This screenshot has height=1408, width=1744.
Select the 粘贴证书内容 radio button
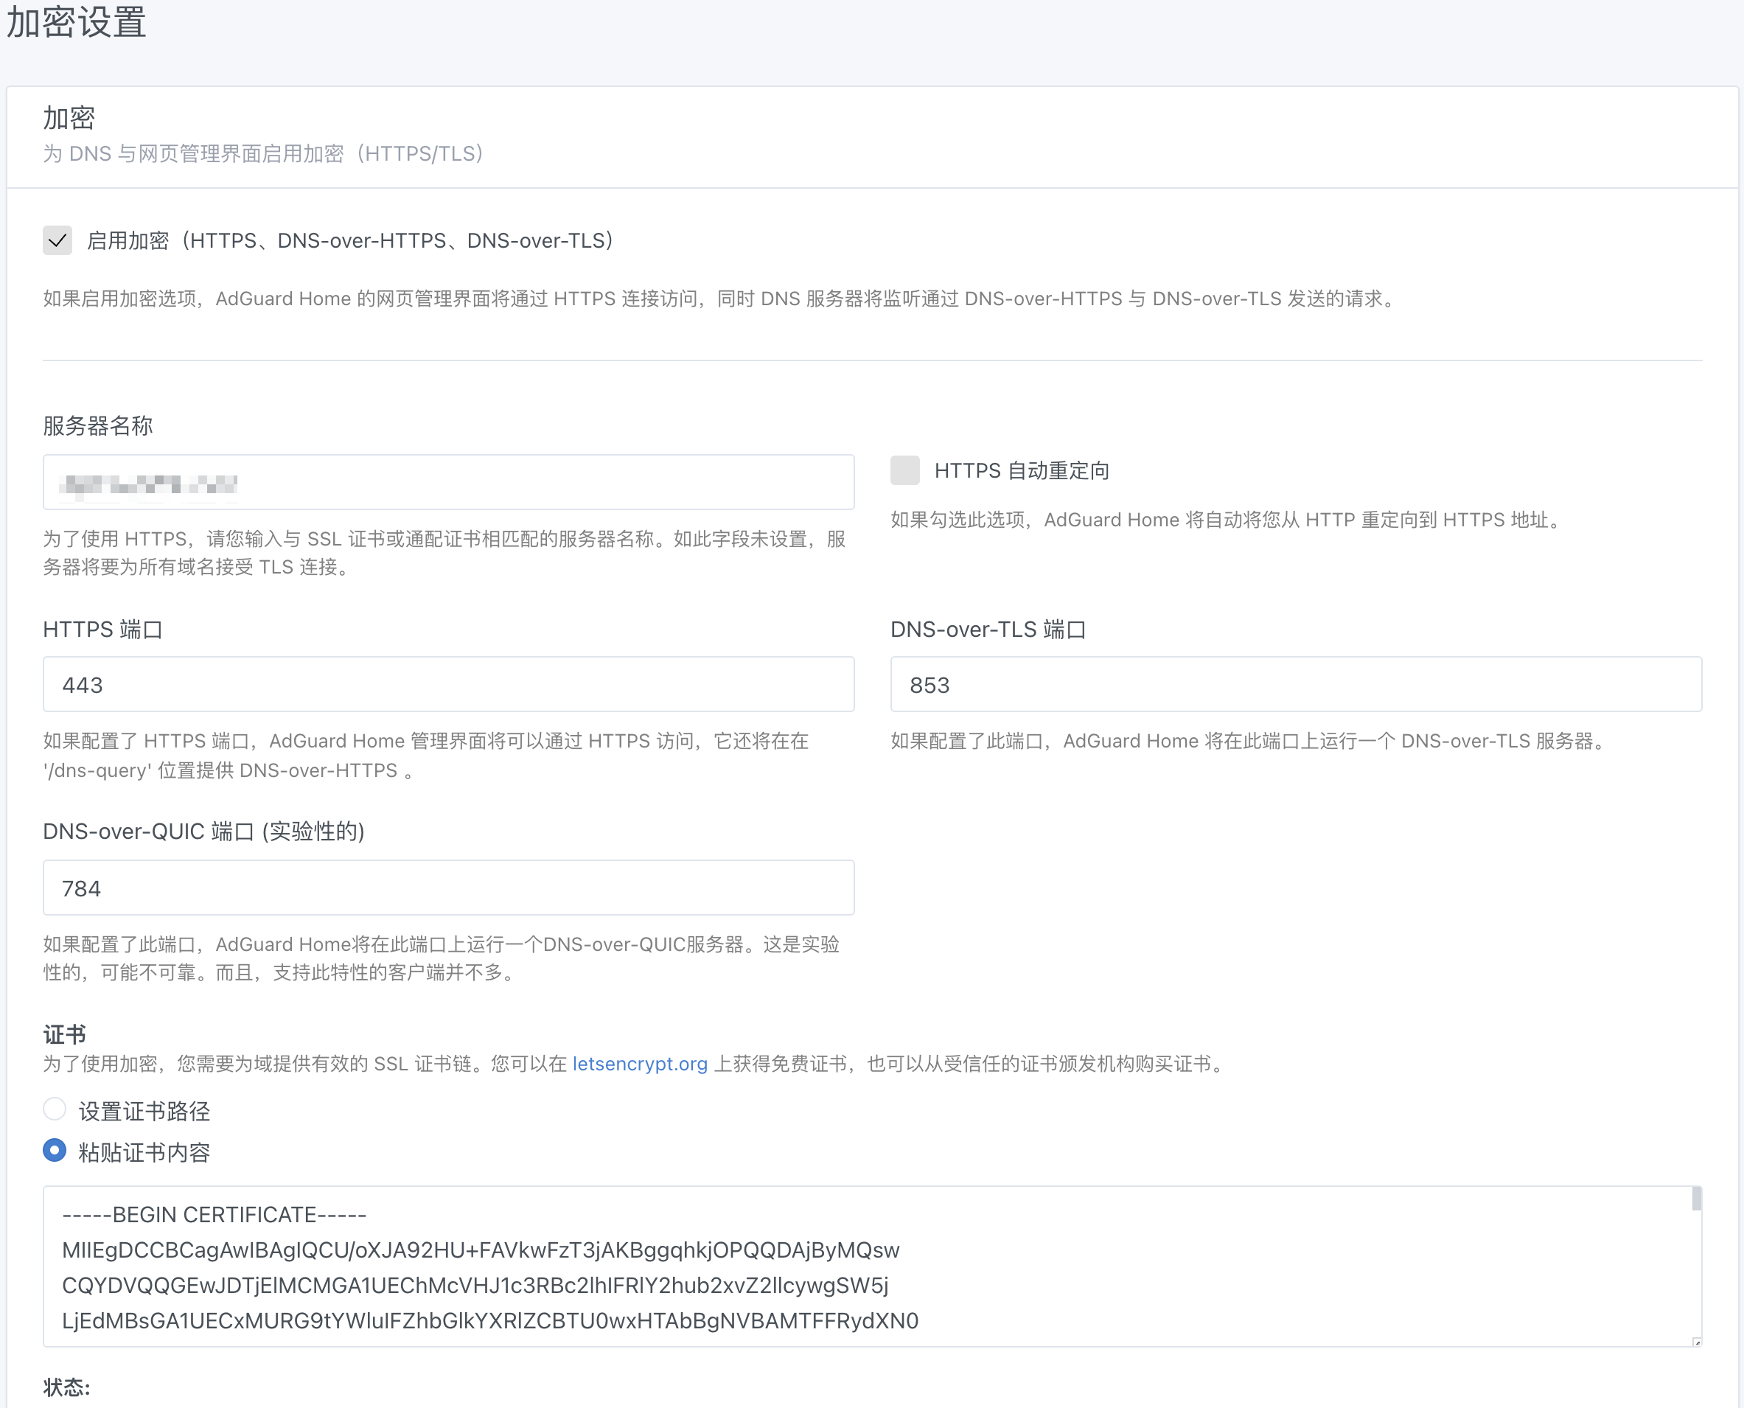(x=55, y=1150)
